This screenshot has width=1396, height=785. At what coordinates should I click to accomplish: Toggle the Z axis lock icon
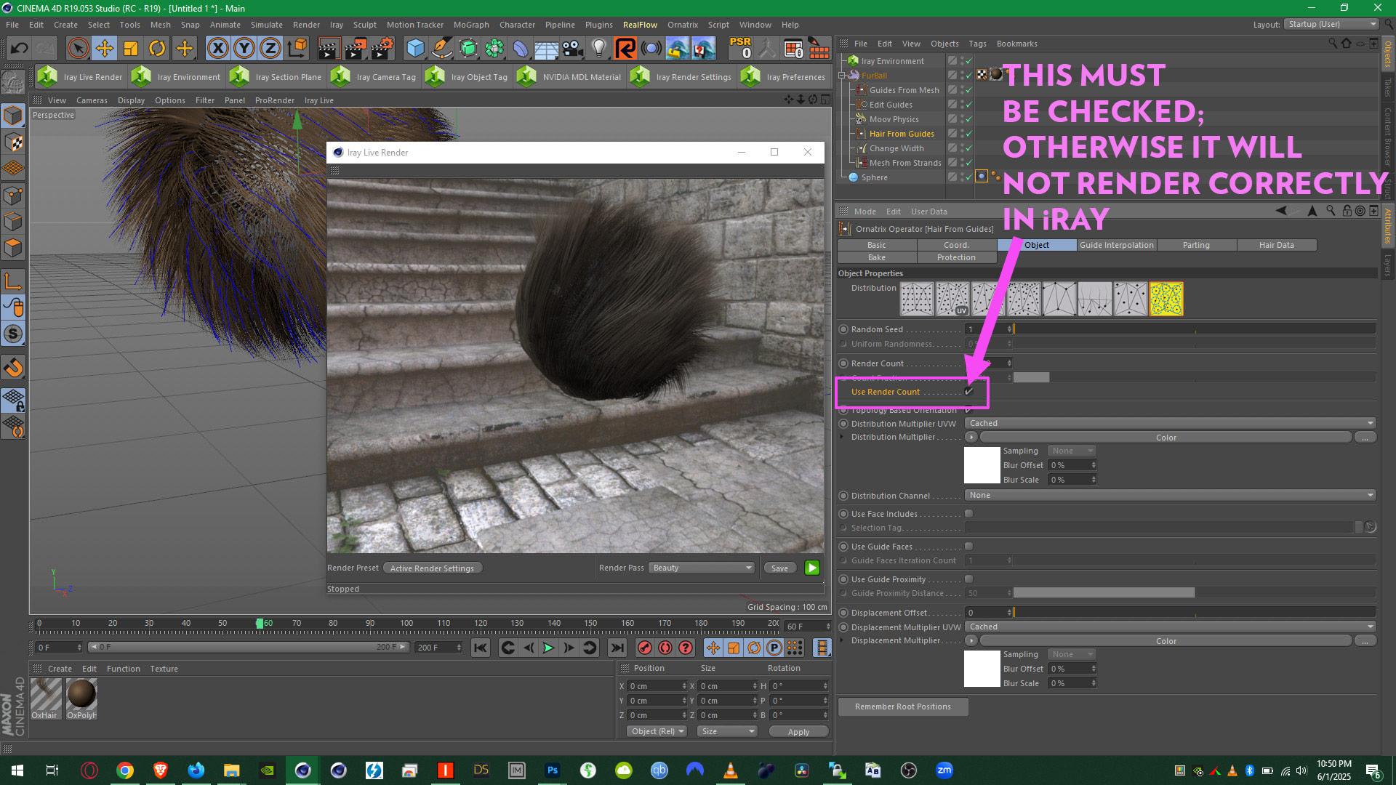point(270,49)
